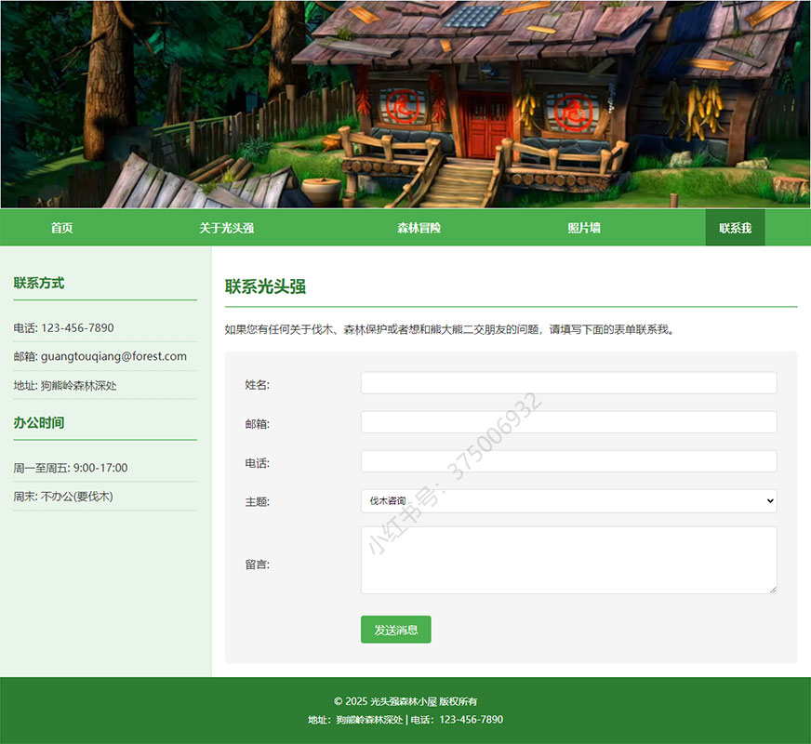
Task: Go to 关于光头强 page
Action: [x=227, y=228]
